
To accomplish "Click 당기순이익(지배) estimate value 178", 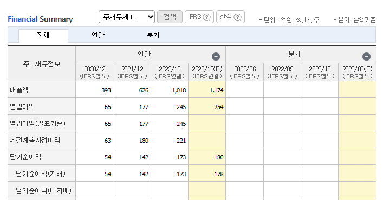I will 219,175.
